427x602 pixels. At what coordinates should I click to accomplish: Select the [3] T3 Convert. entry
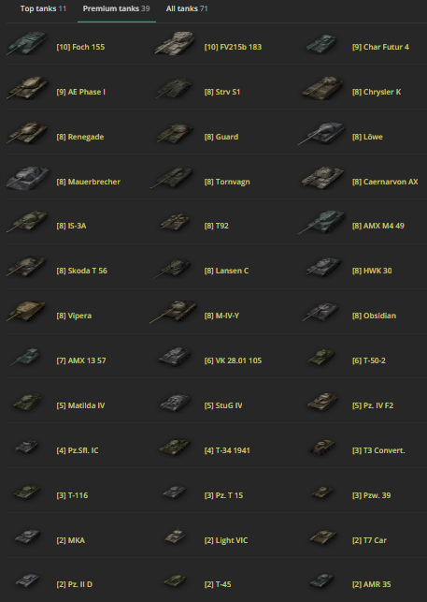tap(378, 450)
